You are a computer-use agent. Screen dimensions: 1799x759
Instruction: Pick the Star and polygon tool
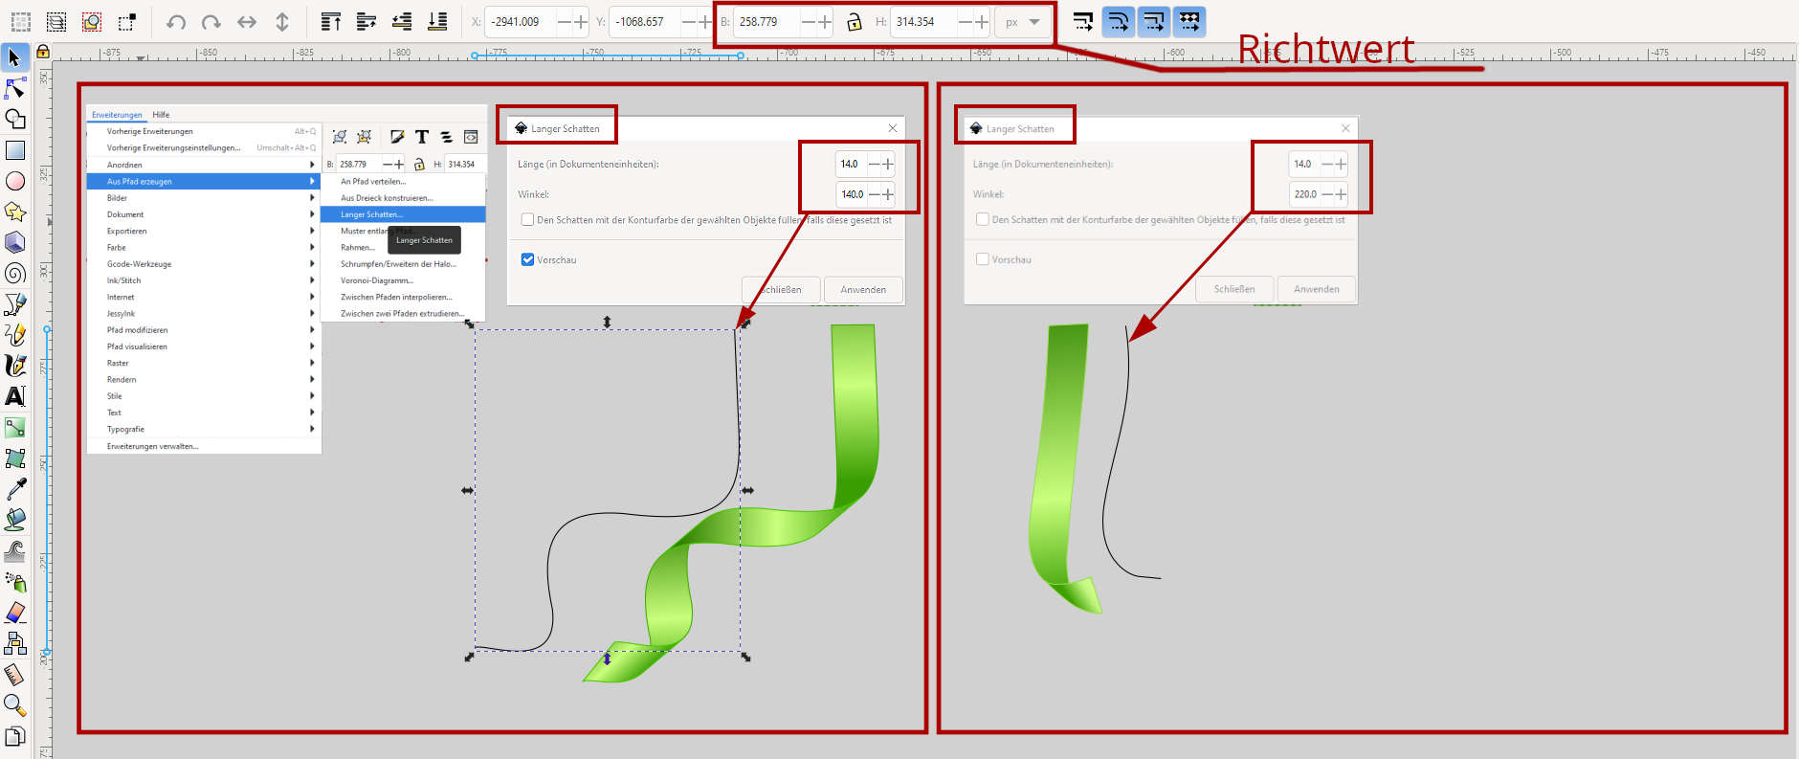tap(15, 212)
